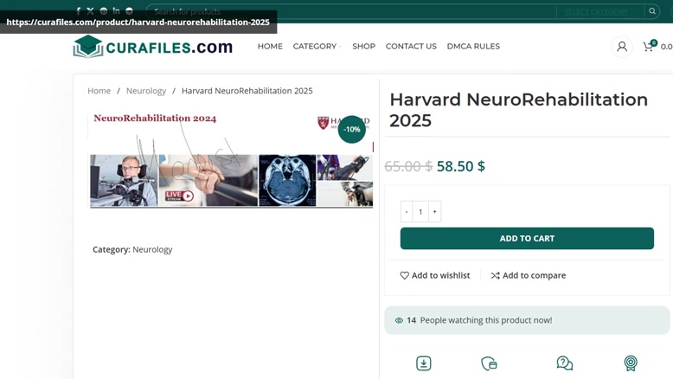Image resolution: width=673 pixels, height=379 pixels.
Task: Click the download icon below the watchers bar
Action: pyautogui.click(x=424, y=363)
